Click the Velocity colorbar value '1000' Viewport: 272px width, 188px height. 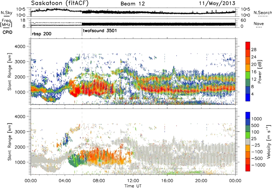click(257, 119)
